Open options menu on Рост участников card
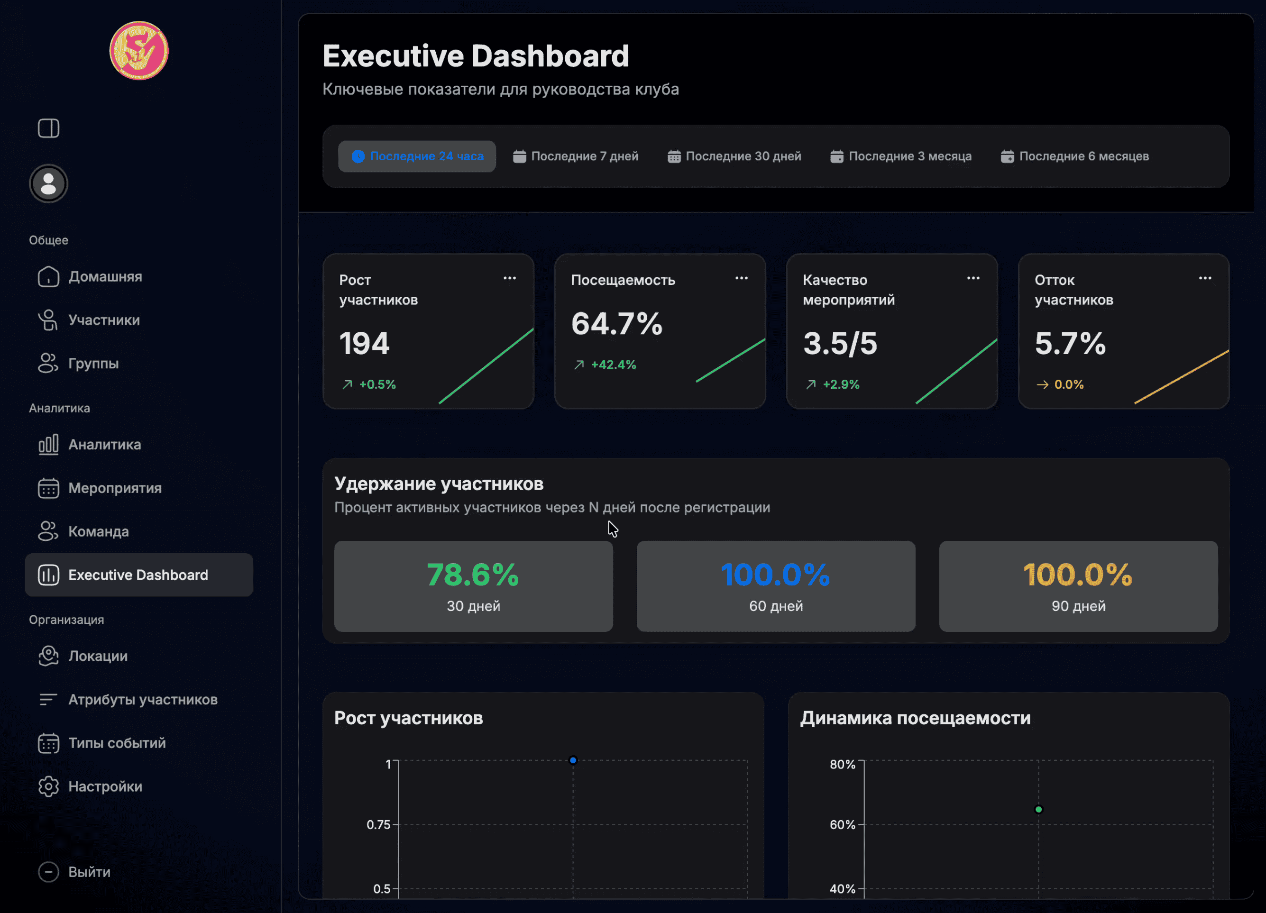The width and height of the screenshot is (1266, 913). tap(510, 278)
